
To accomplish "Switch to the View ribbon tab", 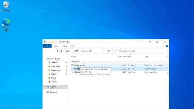I will 73,46.
